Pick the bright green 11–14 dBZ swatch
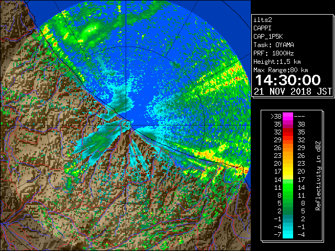 [x=288, y=187]
